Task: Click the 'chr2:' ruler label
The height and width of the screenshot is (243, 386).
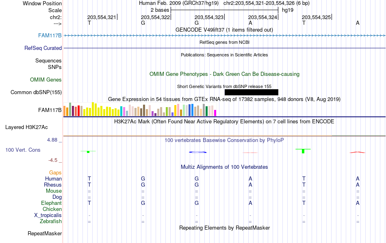Action: (x=56, y=17)
